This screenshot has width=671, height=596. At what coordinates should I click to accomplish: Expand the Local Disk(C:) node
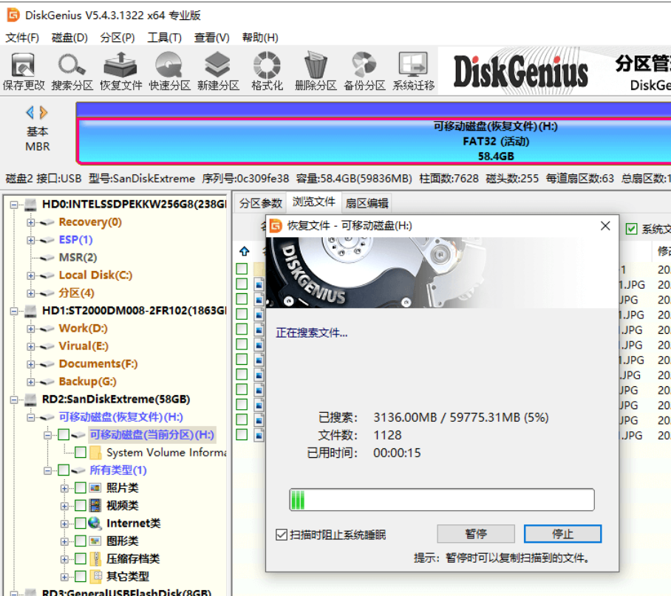click(31, 275)
